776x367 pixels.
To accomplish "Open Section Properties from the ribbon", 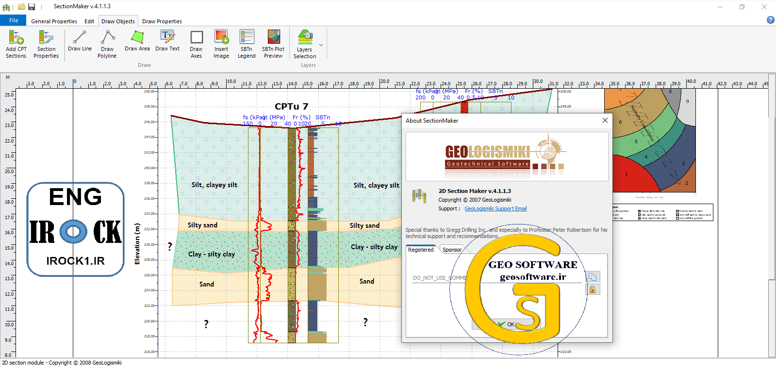I will pyautogui.click(x=46, y=44).
